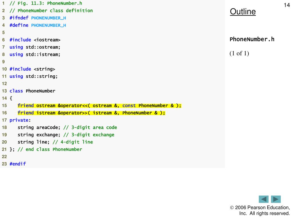Viewport: 293px width, 220px height.
Task: Advance with the next slide arrow
Action: [x=276, y=199]
